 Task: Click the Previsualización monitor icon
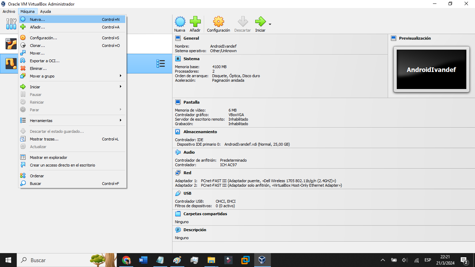pos(393,38)
